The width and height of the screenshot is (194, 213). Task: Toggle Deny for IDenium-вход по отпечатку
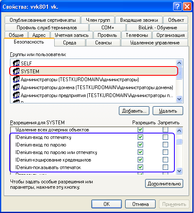165,137
